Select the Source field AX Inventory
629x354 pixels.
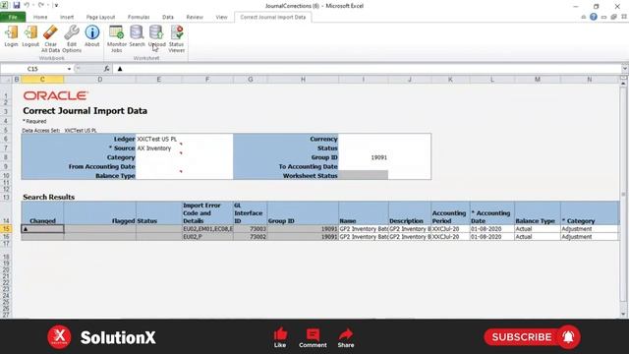click(184, 148)
